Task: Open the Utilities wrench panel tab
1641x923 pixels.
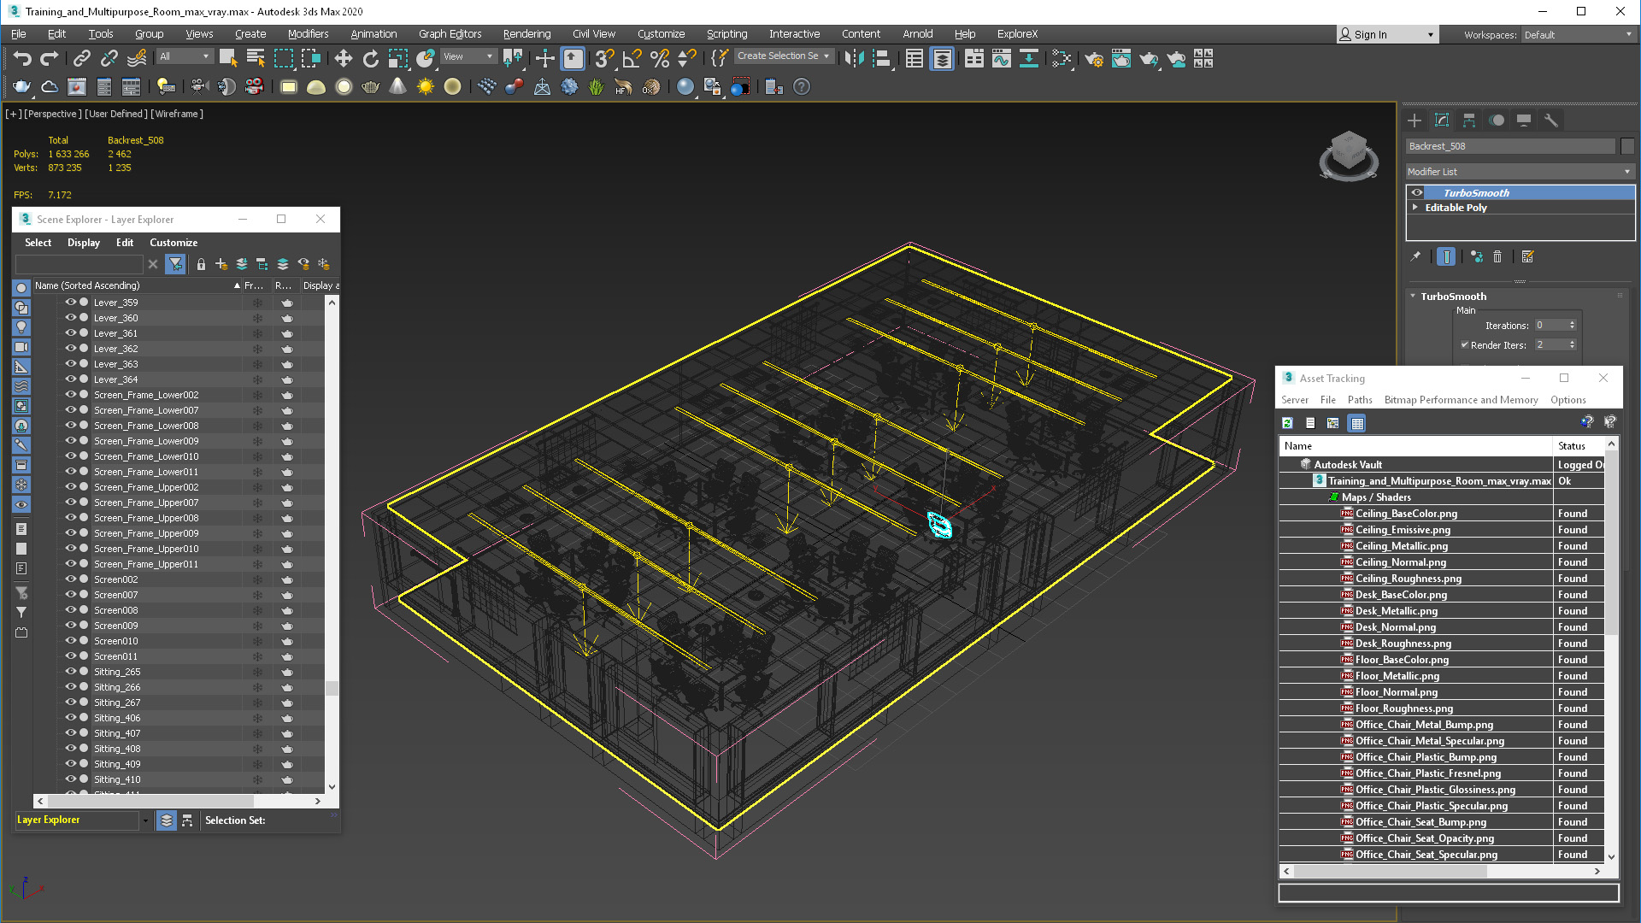Action: click(x=1551, y=121)
